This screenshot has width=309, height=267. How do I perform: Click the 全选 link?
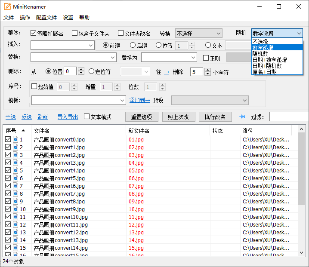pyautogui.click(x=11, y=117)
